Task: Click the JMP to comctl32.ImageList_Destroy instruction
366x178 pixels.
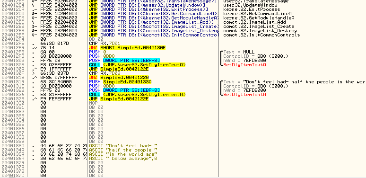Action: click(154, 31)
